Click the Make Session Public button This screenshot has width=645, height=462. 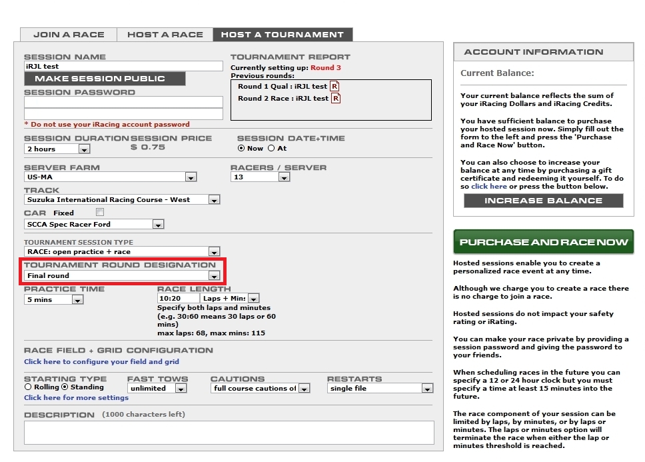(105, 79)
